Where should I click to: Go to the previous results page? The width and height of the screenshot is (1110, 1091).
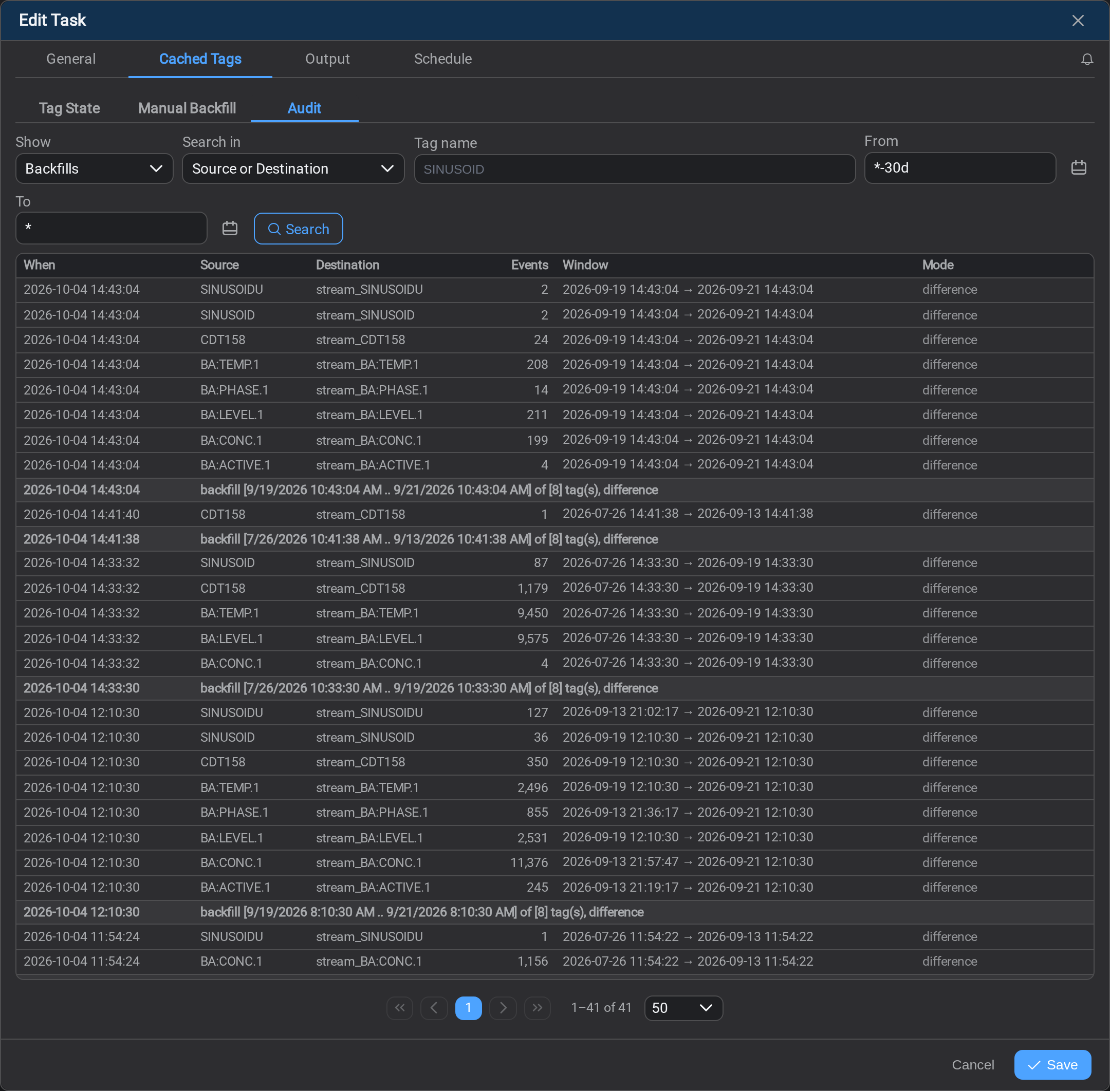pos(434,1008)
